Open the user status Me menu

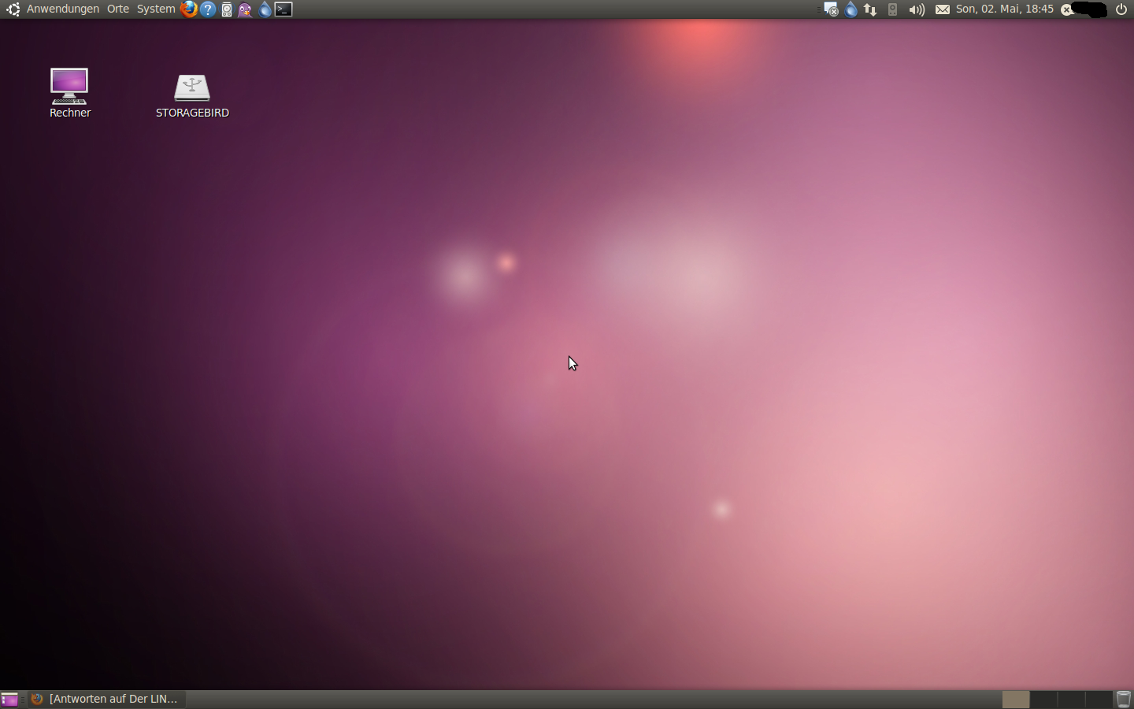pyautogui.click(x=1084, y=9)
